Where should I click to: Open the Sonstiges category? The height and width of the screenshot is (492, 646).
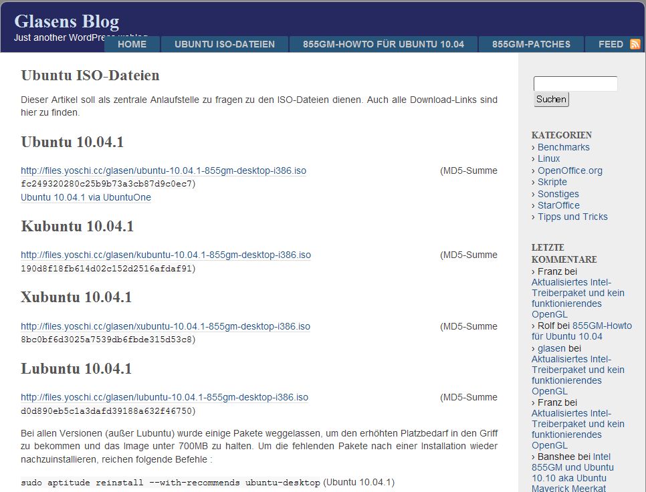tap(558, 194)
